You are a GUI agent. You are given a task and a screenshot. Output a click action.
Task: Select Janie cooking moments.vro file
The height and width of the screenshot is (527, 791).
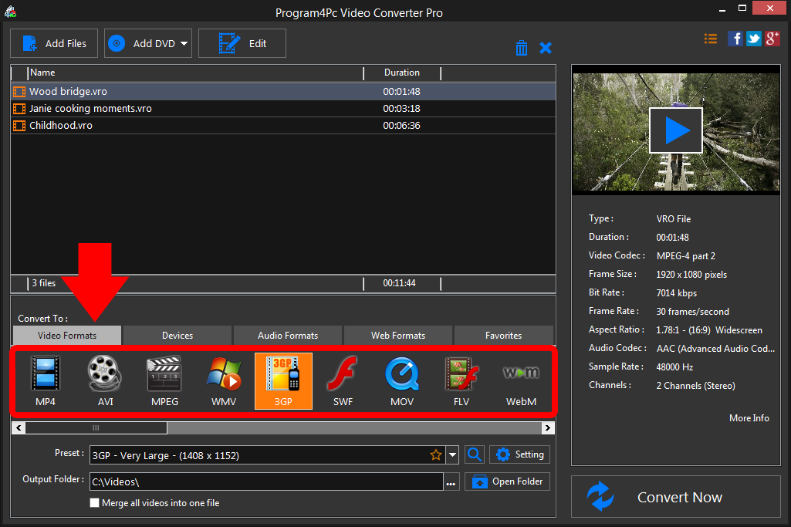pos(90,109)
